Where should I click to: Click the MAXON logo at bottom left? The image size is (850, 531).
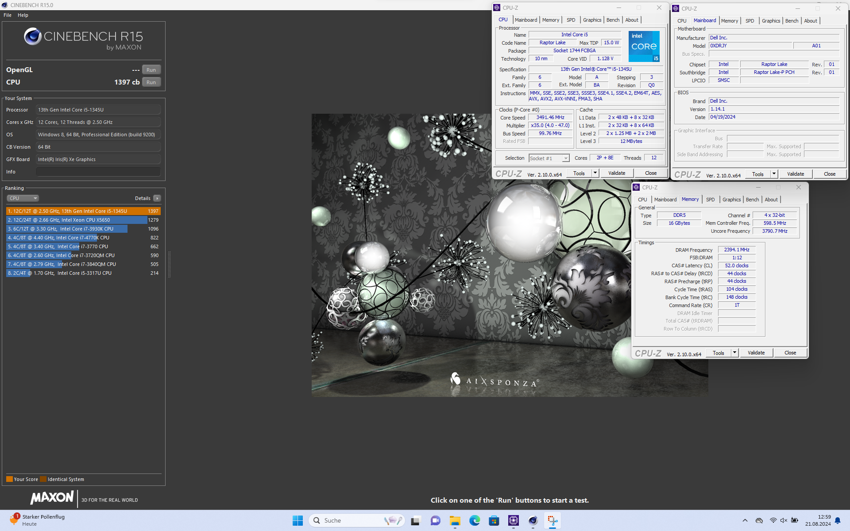[x=52, y=498]
